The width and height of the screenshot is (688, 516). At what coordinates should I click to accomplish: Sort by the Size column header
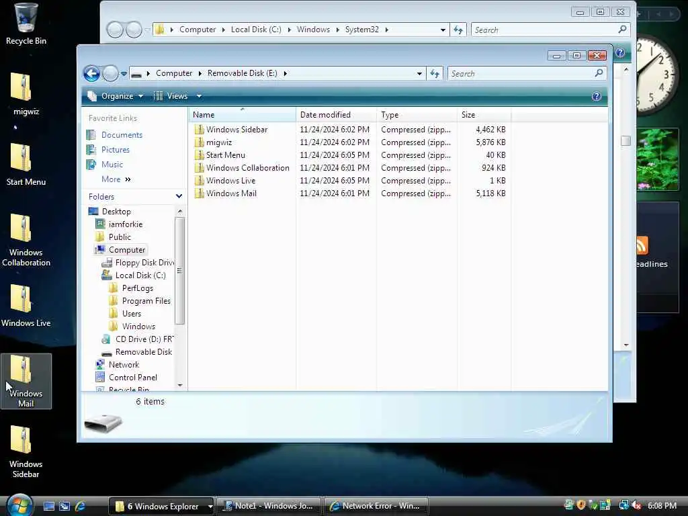click(x=484, y=114)
